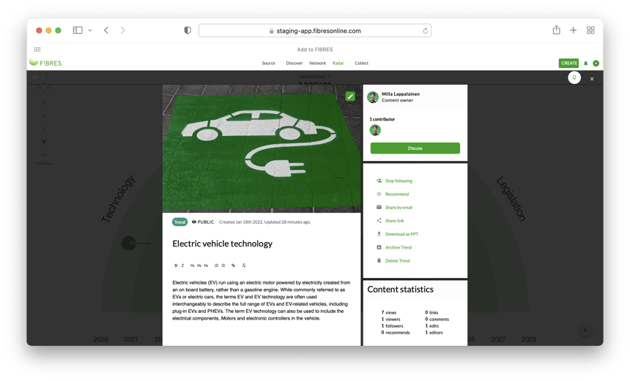Click the Add to FIBRES text

(314, 49)
